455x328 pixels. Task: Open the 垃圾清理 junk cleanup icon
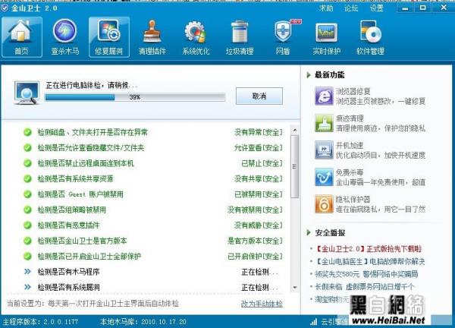(240, 36)
